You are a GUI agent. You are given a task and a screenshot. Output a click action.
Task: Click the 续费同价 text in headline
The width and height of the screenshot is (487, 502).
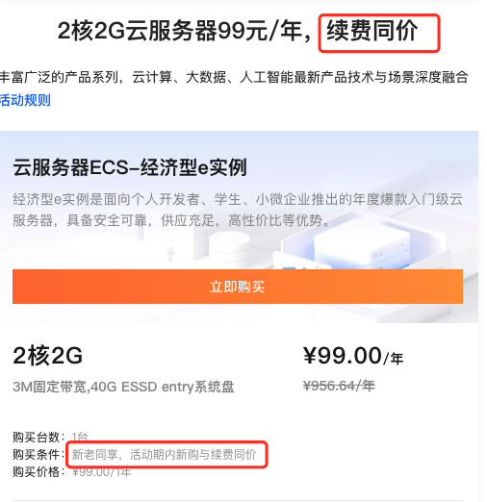372,31
